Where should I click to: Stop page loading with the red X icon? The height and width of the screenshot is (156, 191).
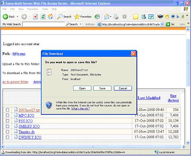point(35,17)
